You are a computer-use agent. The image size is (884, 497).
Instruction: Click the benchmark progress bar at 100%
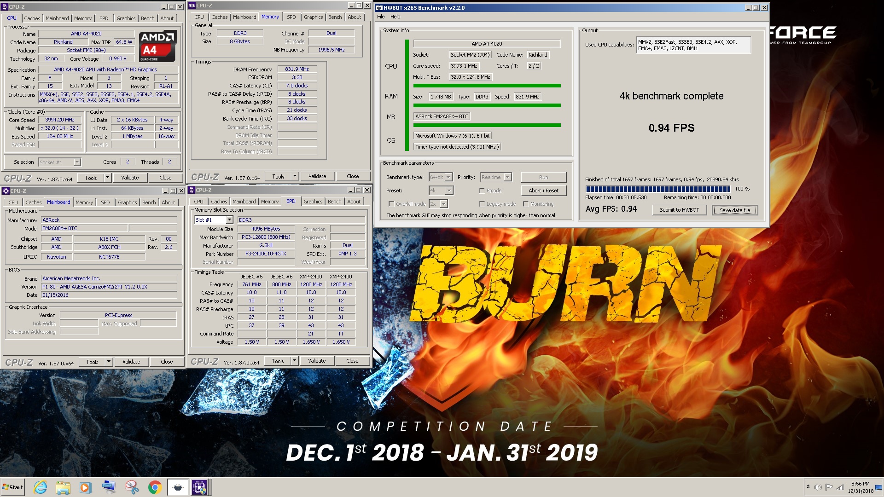click(657, 189)
